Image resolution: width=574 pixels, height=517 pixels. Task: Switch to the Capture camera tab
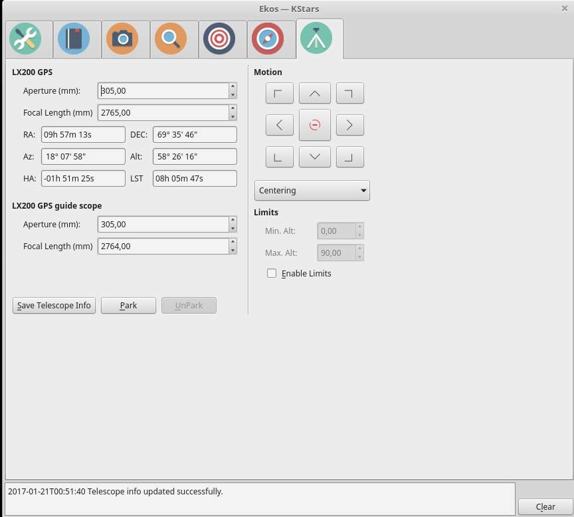(x=122, y=39)
